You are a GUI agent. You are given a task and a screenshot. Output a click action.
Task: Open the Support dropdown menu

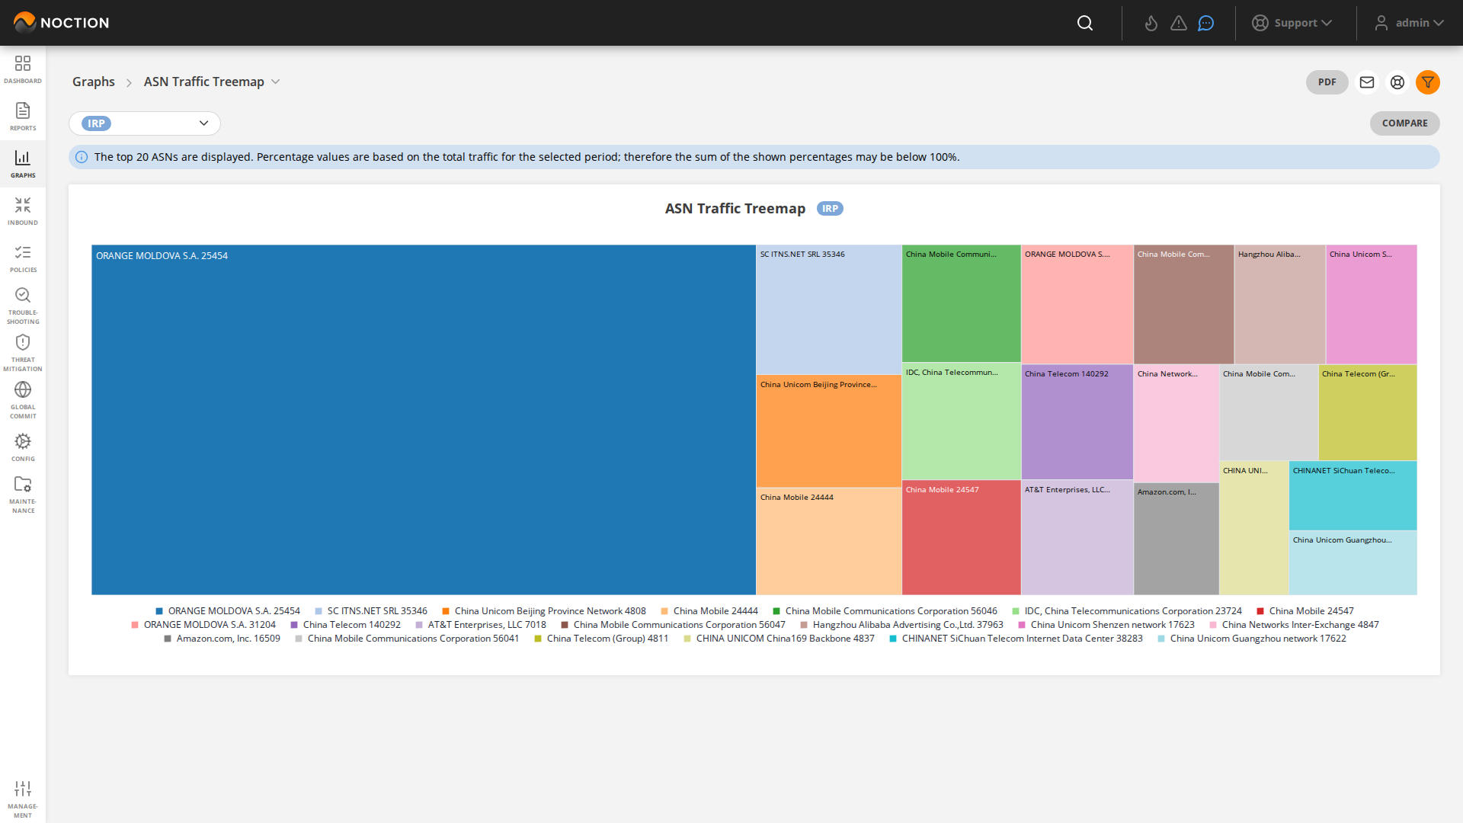[x=1292, y=23]
